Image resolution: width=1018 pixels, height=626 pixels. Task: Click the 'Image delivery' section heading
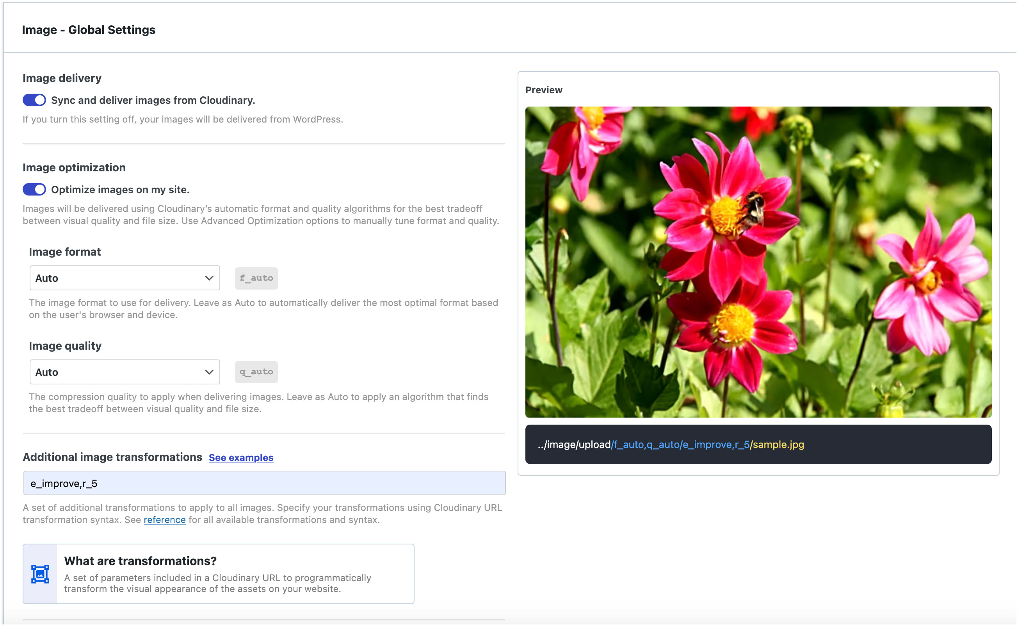click(x=62, y=78)
